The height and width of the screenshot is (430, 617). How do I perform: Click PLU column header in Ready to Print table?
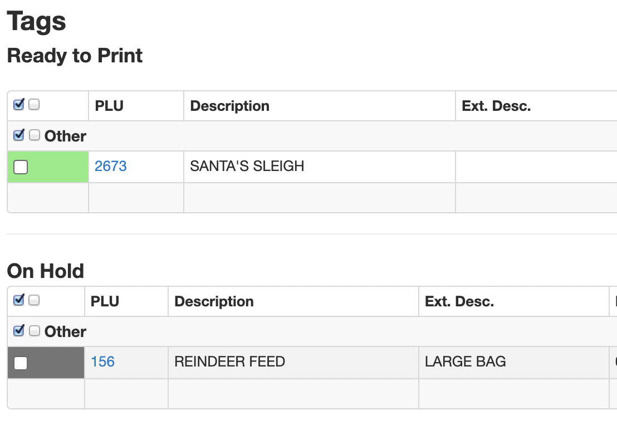(x=109, y=106)
